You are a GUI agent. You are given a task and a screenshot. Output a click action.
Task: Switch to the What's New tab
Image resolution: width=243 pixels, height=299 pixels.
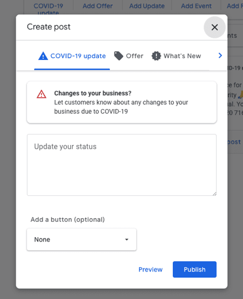tap(176, 56)
